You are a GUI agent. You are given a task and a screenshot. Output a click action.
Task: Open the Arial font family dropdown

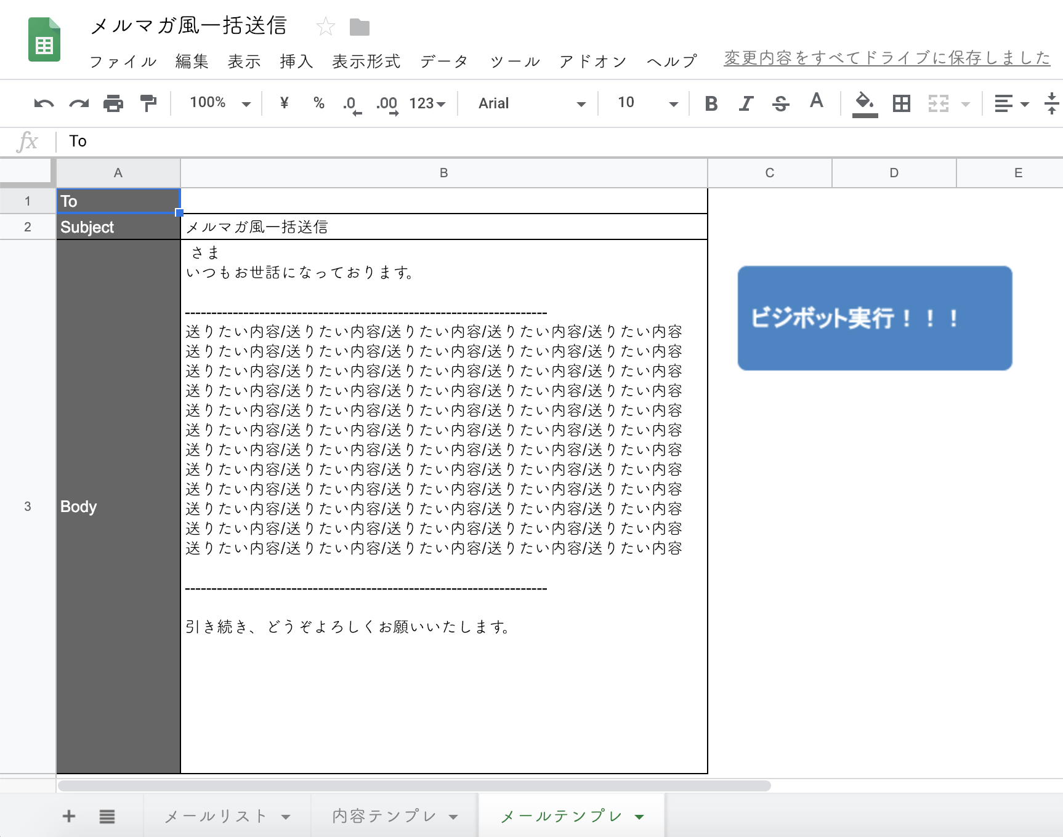pyautogui.click(x=531, y=103)
